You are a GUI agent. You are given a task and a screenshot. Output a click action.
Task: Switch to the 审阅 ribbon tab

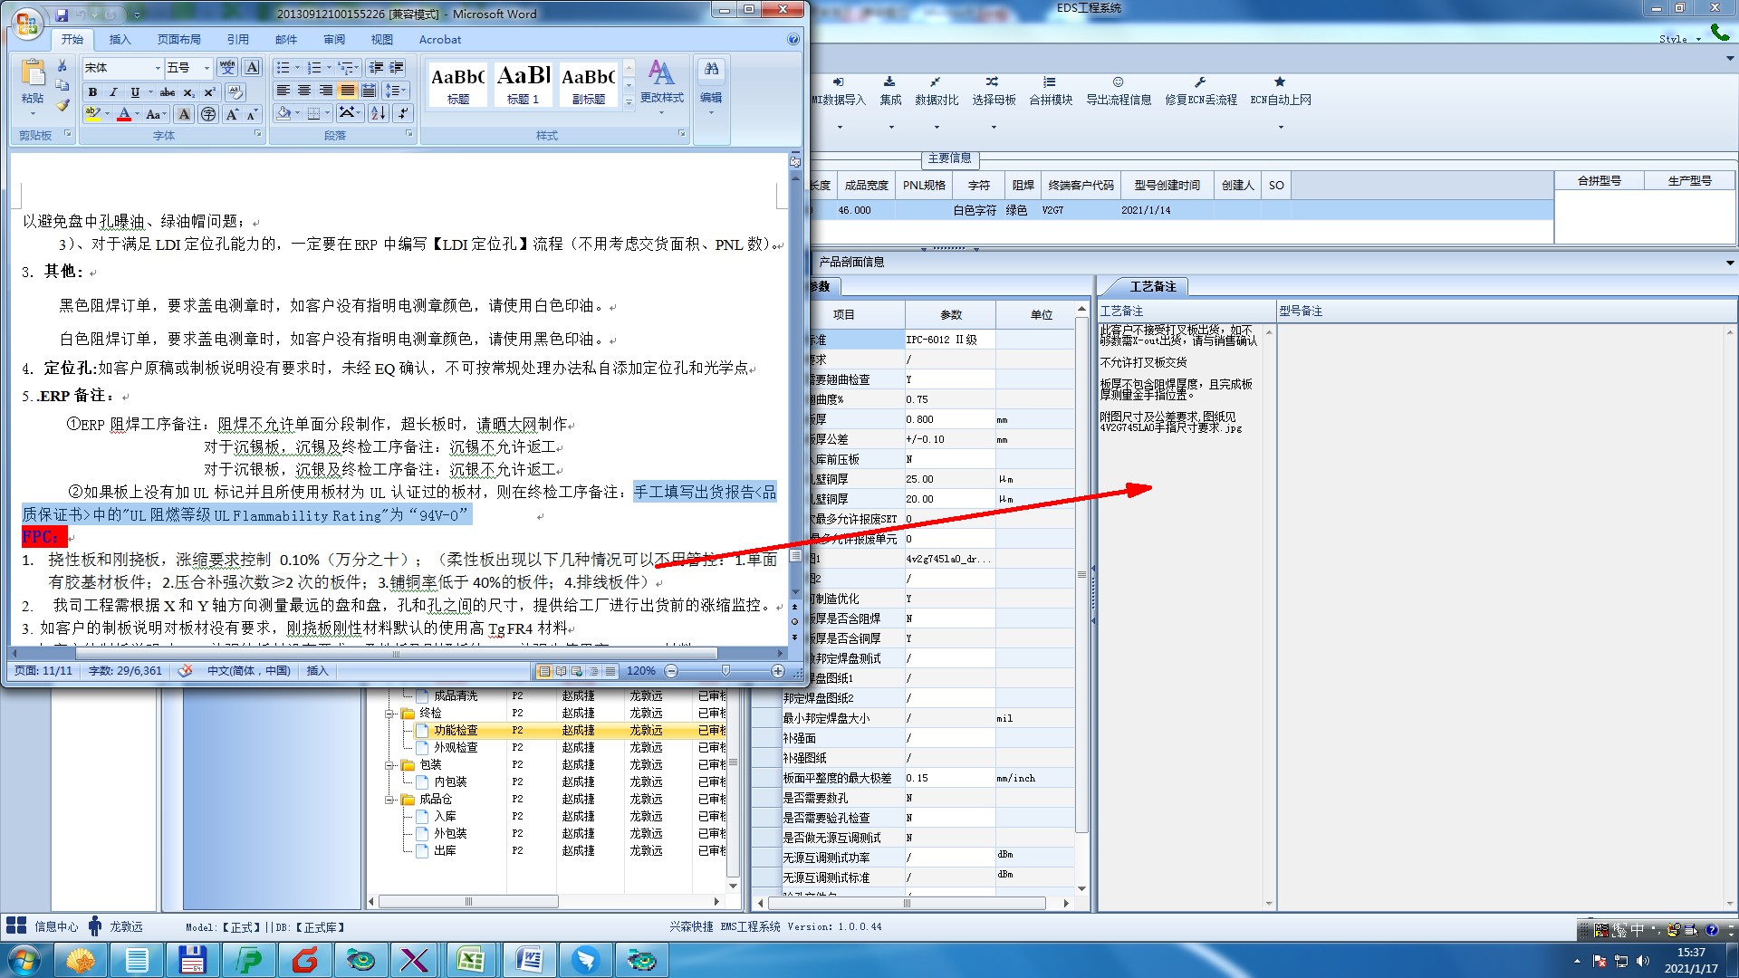[x=333, y=40]
